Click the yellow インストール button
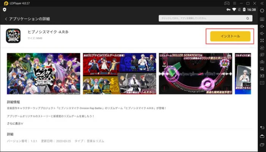The image size is (266, 152). click(230, 36)
